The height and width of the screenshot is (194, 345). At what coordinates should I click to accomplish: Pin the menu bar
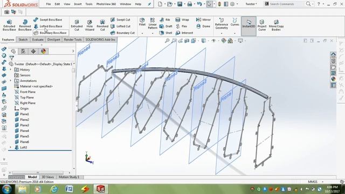point(149,4)
